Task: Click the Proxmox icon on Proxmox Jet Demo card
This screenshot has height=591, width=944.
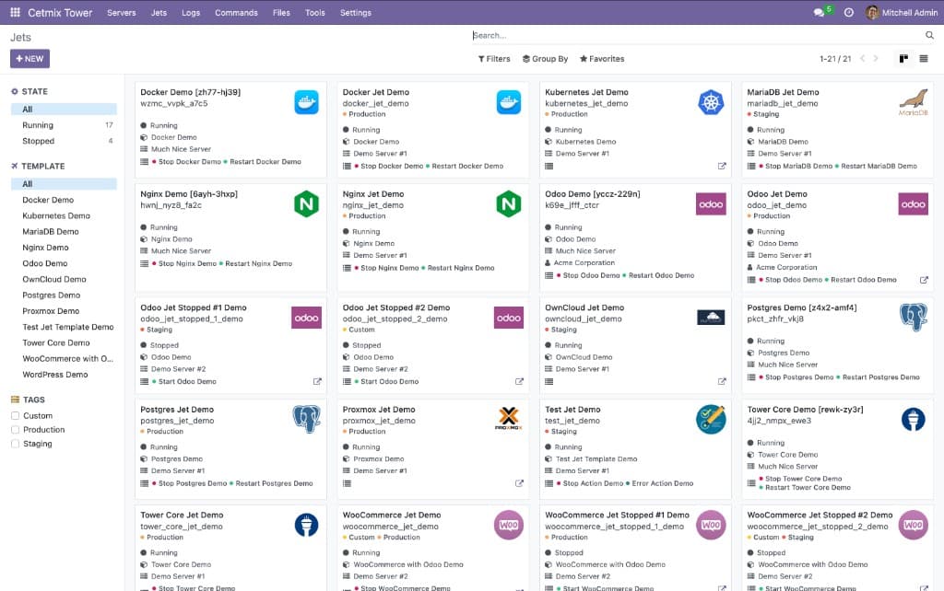Action: pos(506,418)
